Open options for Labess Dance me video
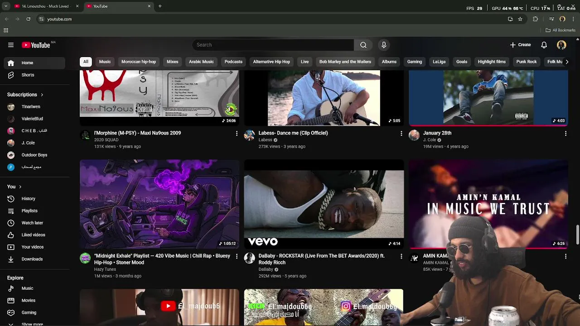Image resolution: width=580 pixels, height=326 pixels. coord(401,134)
